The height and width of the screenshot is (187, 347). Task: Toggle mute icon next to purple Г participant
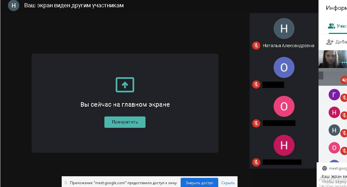(x=344, y=98)
